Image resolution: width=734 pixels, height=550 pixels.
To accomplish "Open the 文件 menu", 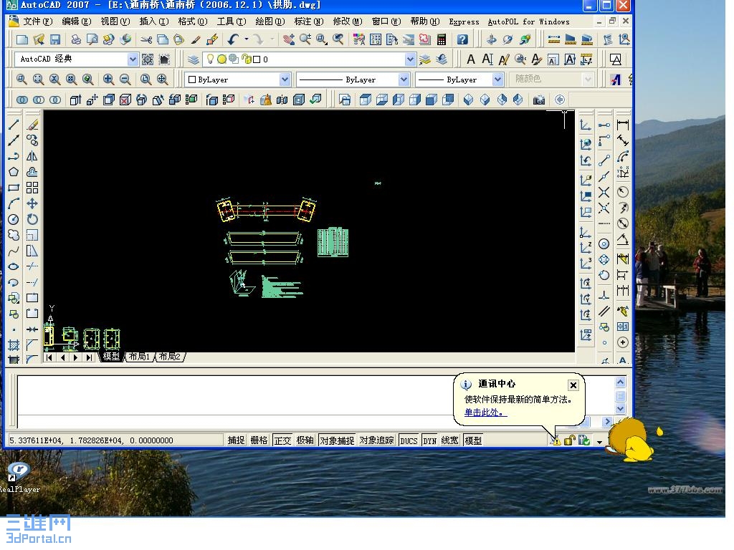I will 37,21.
